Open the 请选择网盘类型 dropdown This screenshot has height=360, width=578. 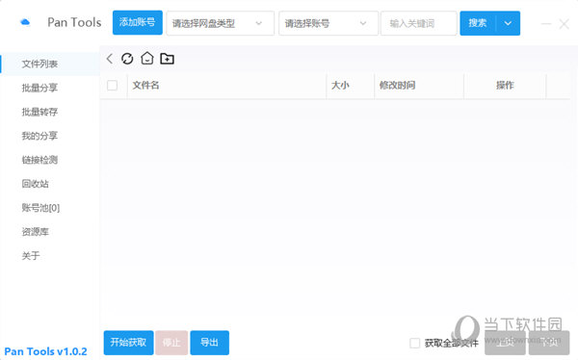click(220, 23)
